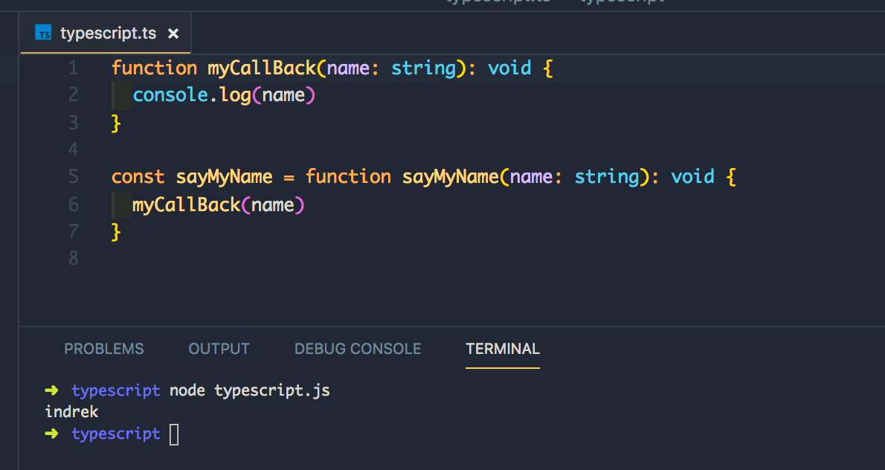
Task: Click line number 5 in the gutter
Action: pos(74,176)
